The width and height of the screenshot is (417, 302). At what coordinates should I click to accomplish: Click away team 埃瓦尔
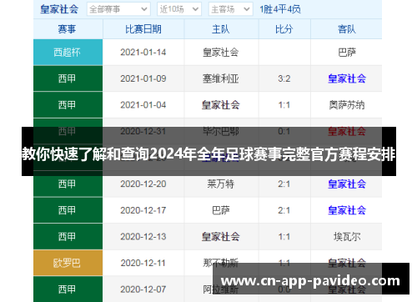pyautogui.click(x=347, y=237)
